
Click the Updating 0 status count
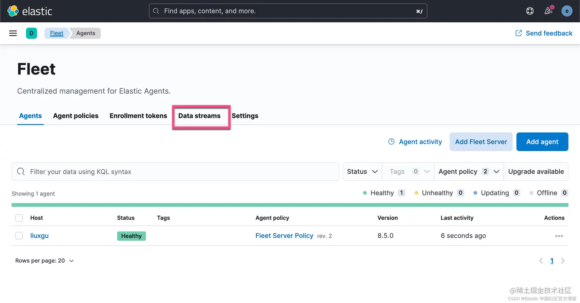pyautogui.click(x=497, y=193)
